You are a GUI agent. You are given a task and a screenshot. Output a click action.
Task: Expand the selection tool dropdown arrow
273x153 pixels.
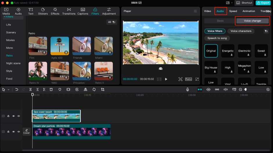[x=8, y=90]
